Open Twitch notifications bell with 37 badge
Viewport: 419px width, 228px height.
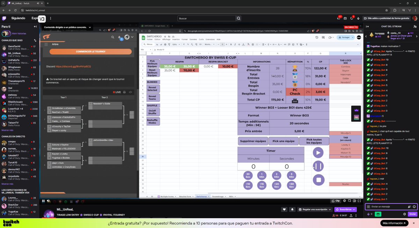pos(338,18)
